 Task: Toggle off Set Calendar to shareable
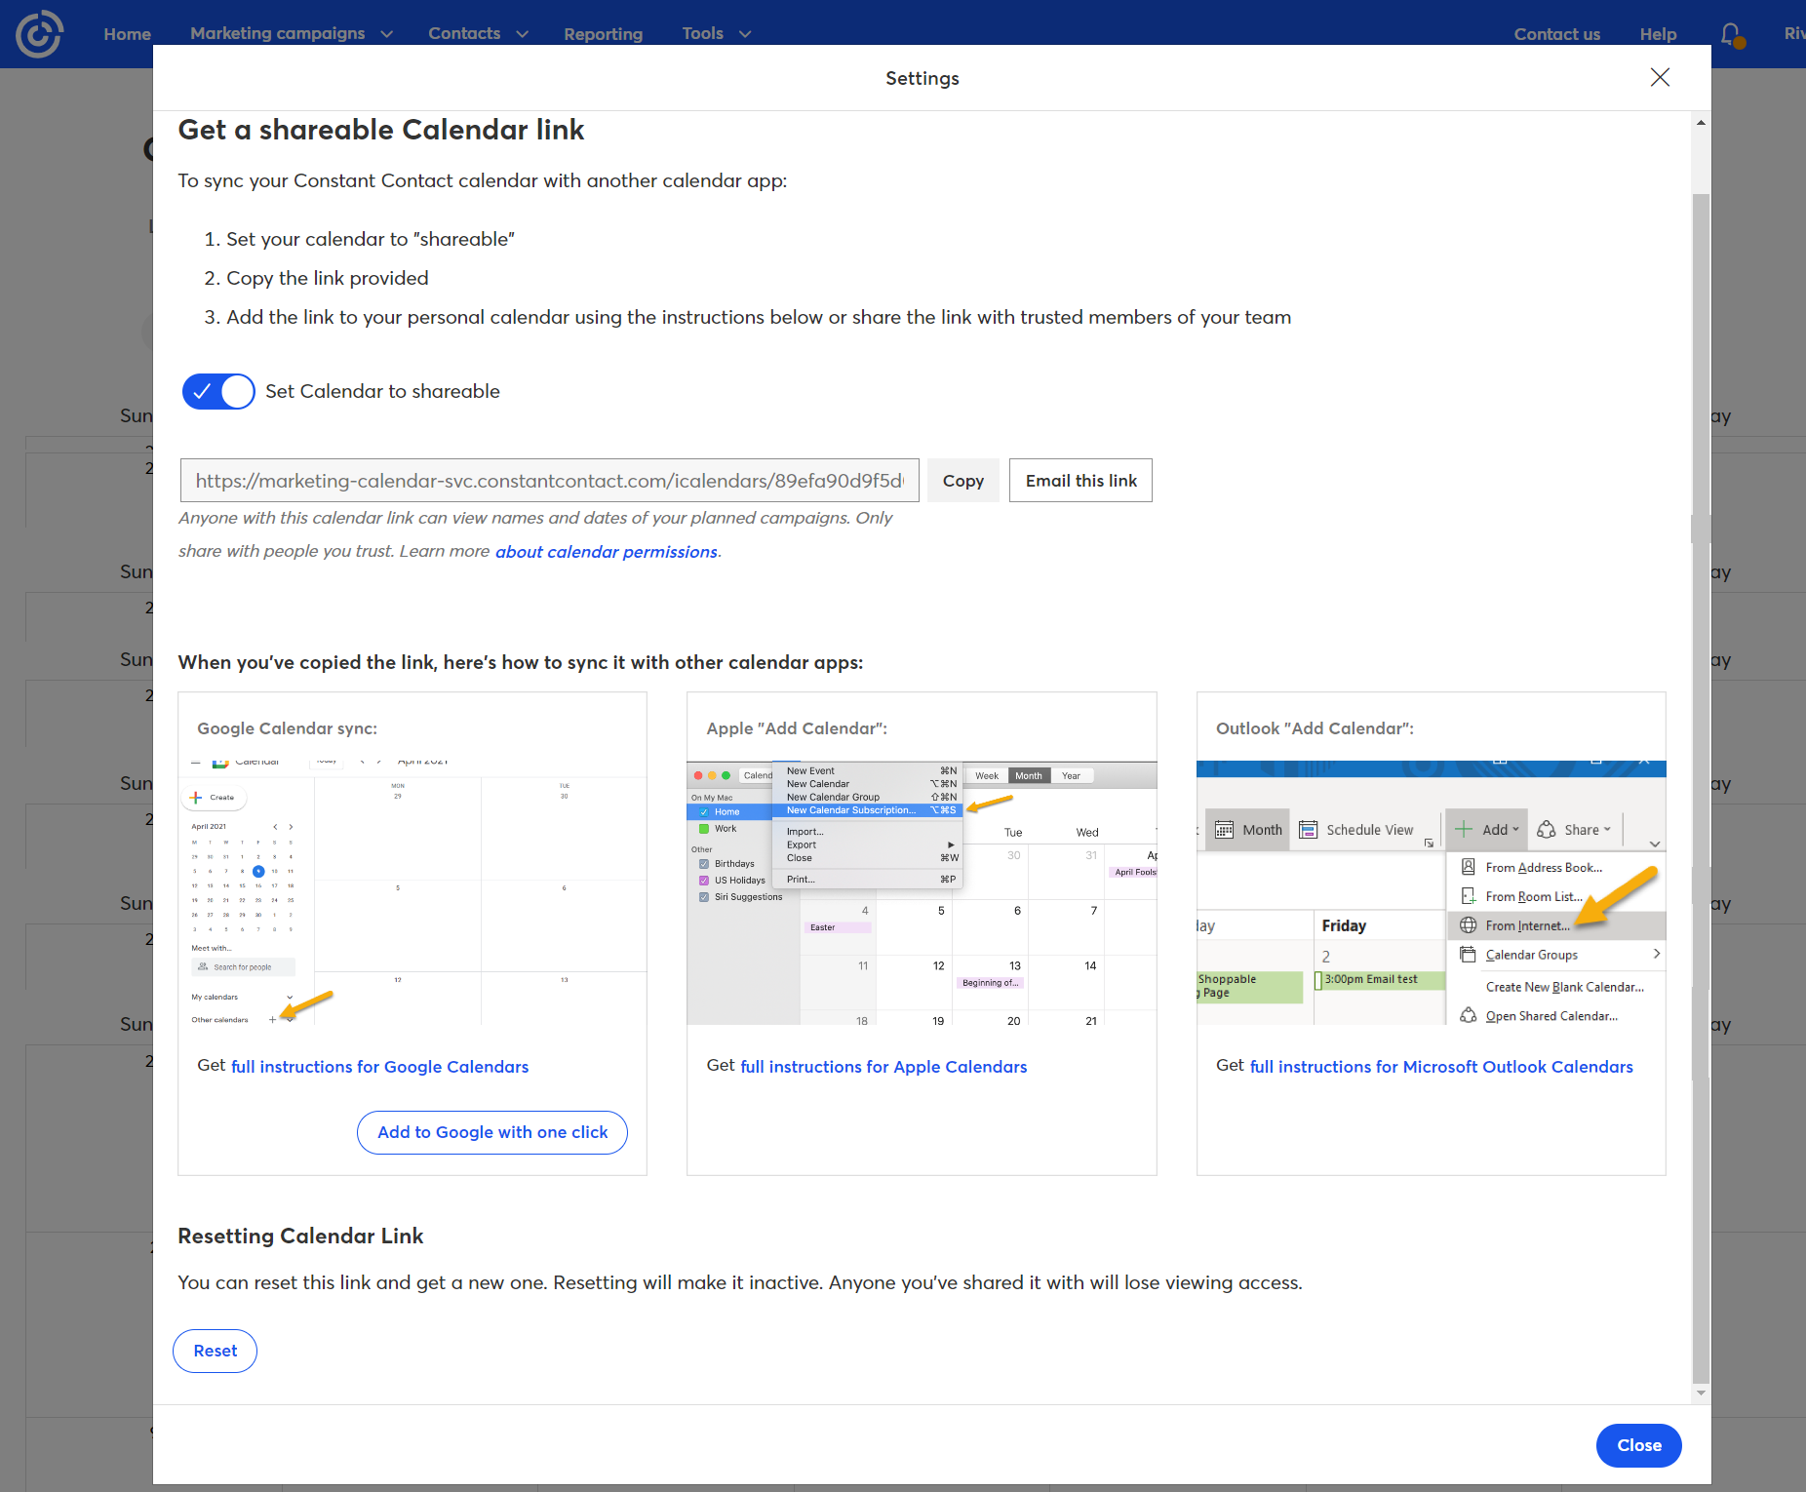[x=218, y=391]
